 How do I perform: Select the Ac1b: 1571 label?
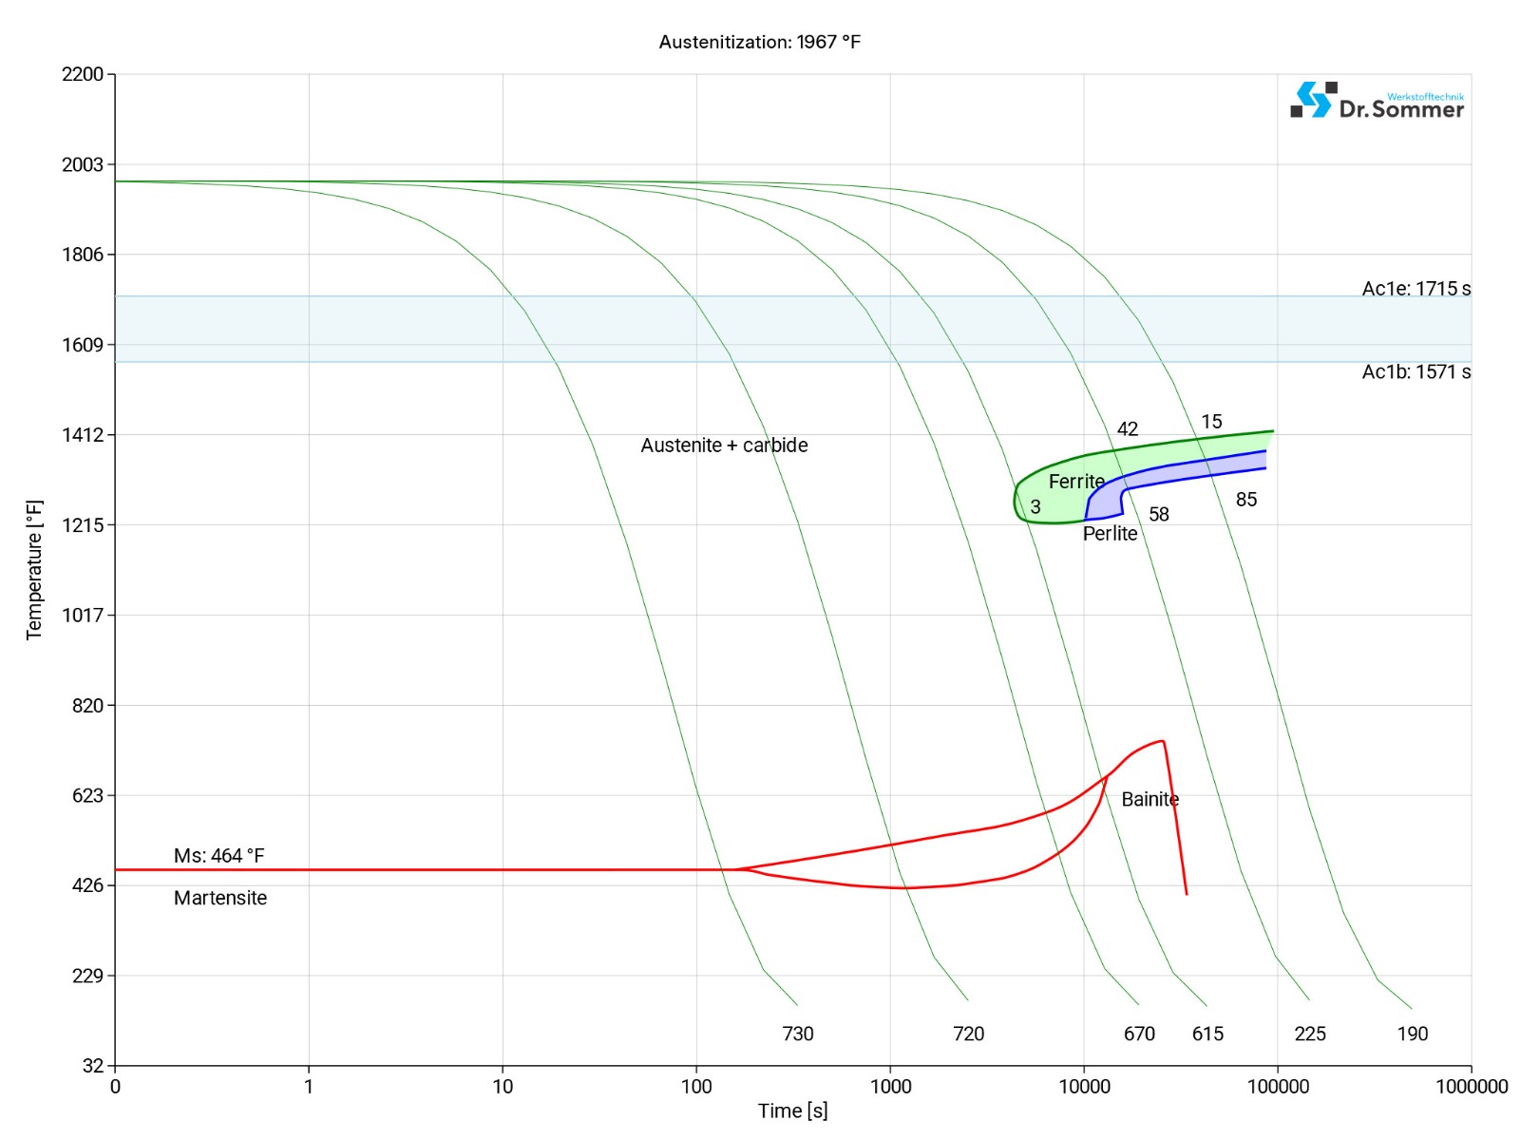click(1415, 371)
